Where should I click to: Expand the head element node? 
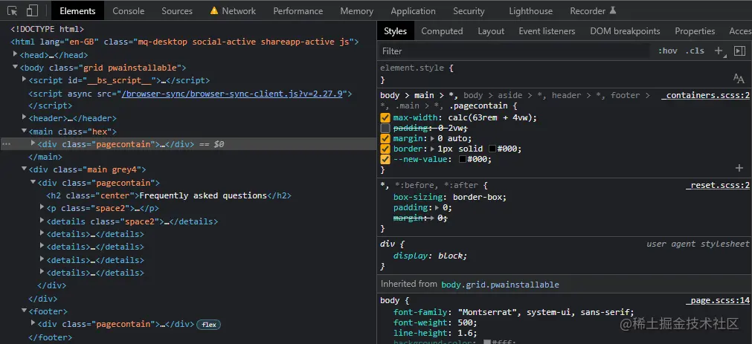click(x=16, y=55)
